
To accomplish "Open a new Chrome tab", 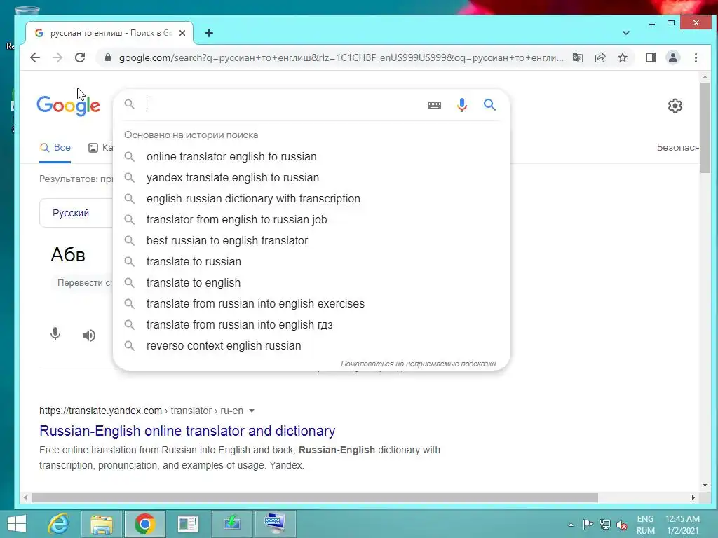I will (x=209, y=33).
